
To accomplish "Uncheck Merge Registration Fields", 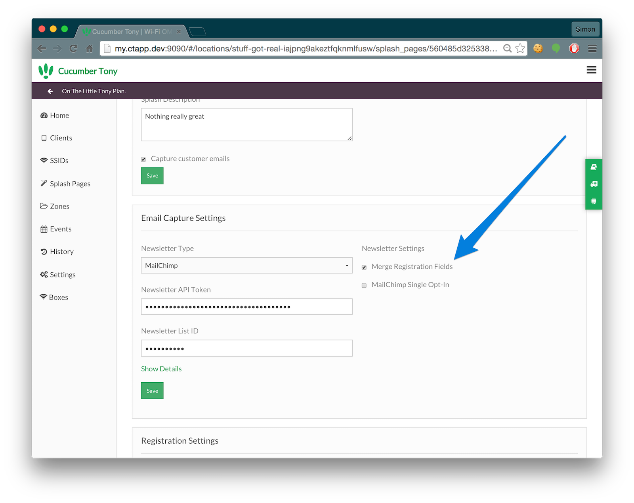I will pos(364,267).
